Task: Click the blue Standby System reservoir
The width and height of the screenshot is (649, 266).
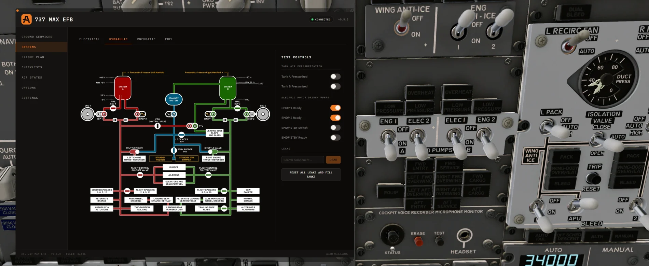Action: pos(174,99)
